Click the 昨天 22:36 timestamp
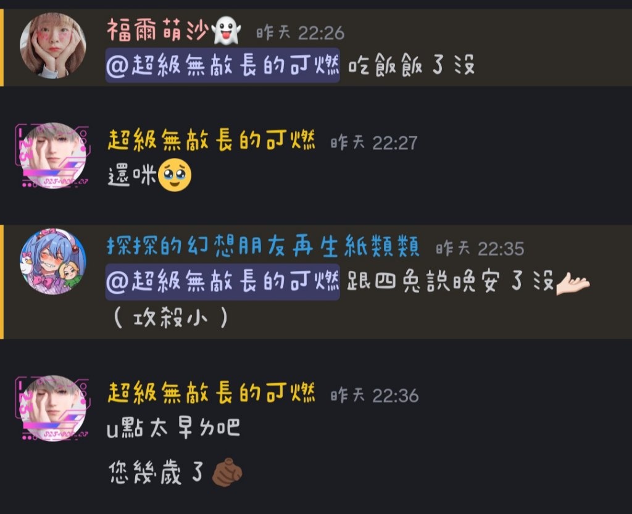This screenshot has width=632, height=514. click(375, 396)
